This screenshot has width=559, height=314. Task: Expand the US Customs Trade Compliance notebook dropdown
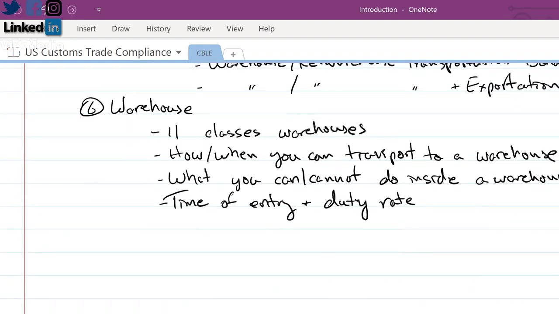179,52
